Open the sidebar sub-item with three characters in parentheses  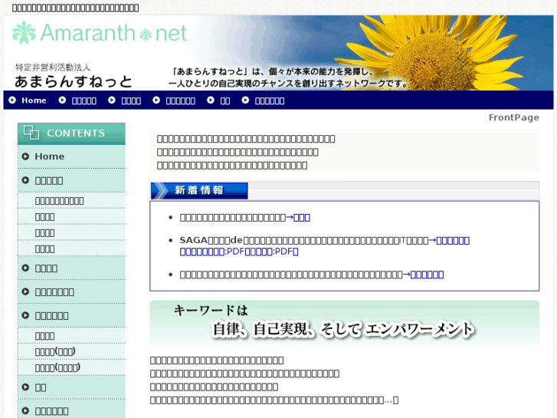(55, 351)
